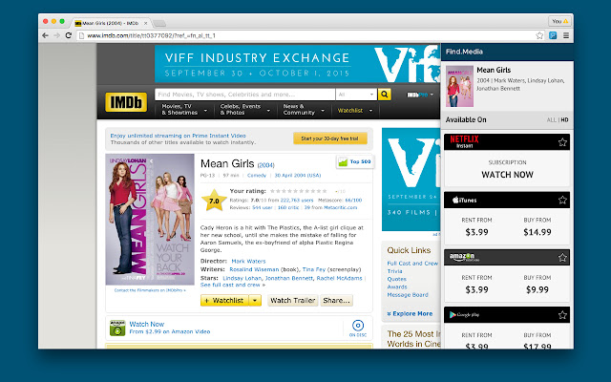611x382 pixels.
Task: Expand News & Community menu
Action: 304,110
